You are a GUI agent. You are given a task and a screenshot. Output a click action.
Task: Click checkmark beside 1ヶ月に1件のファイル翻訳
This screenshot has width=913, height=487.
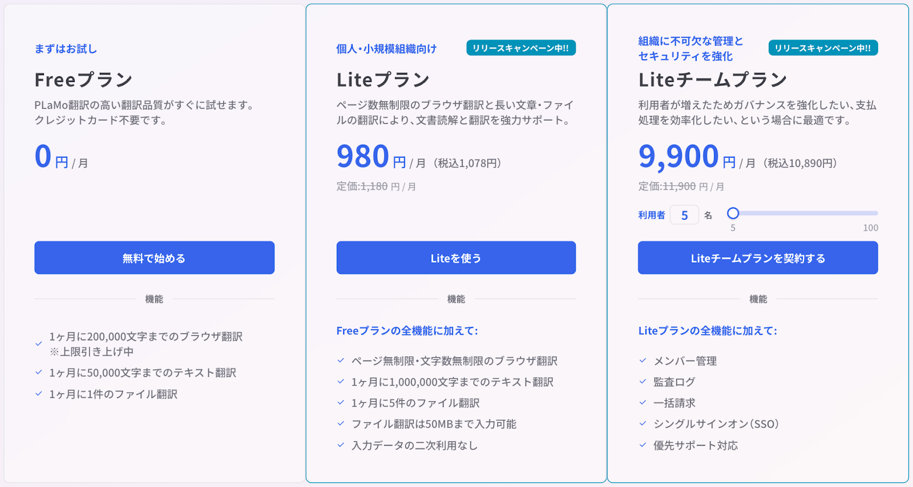[x=39, y=394]
